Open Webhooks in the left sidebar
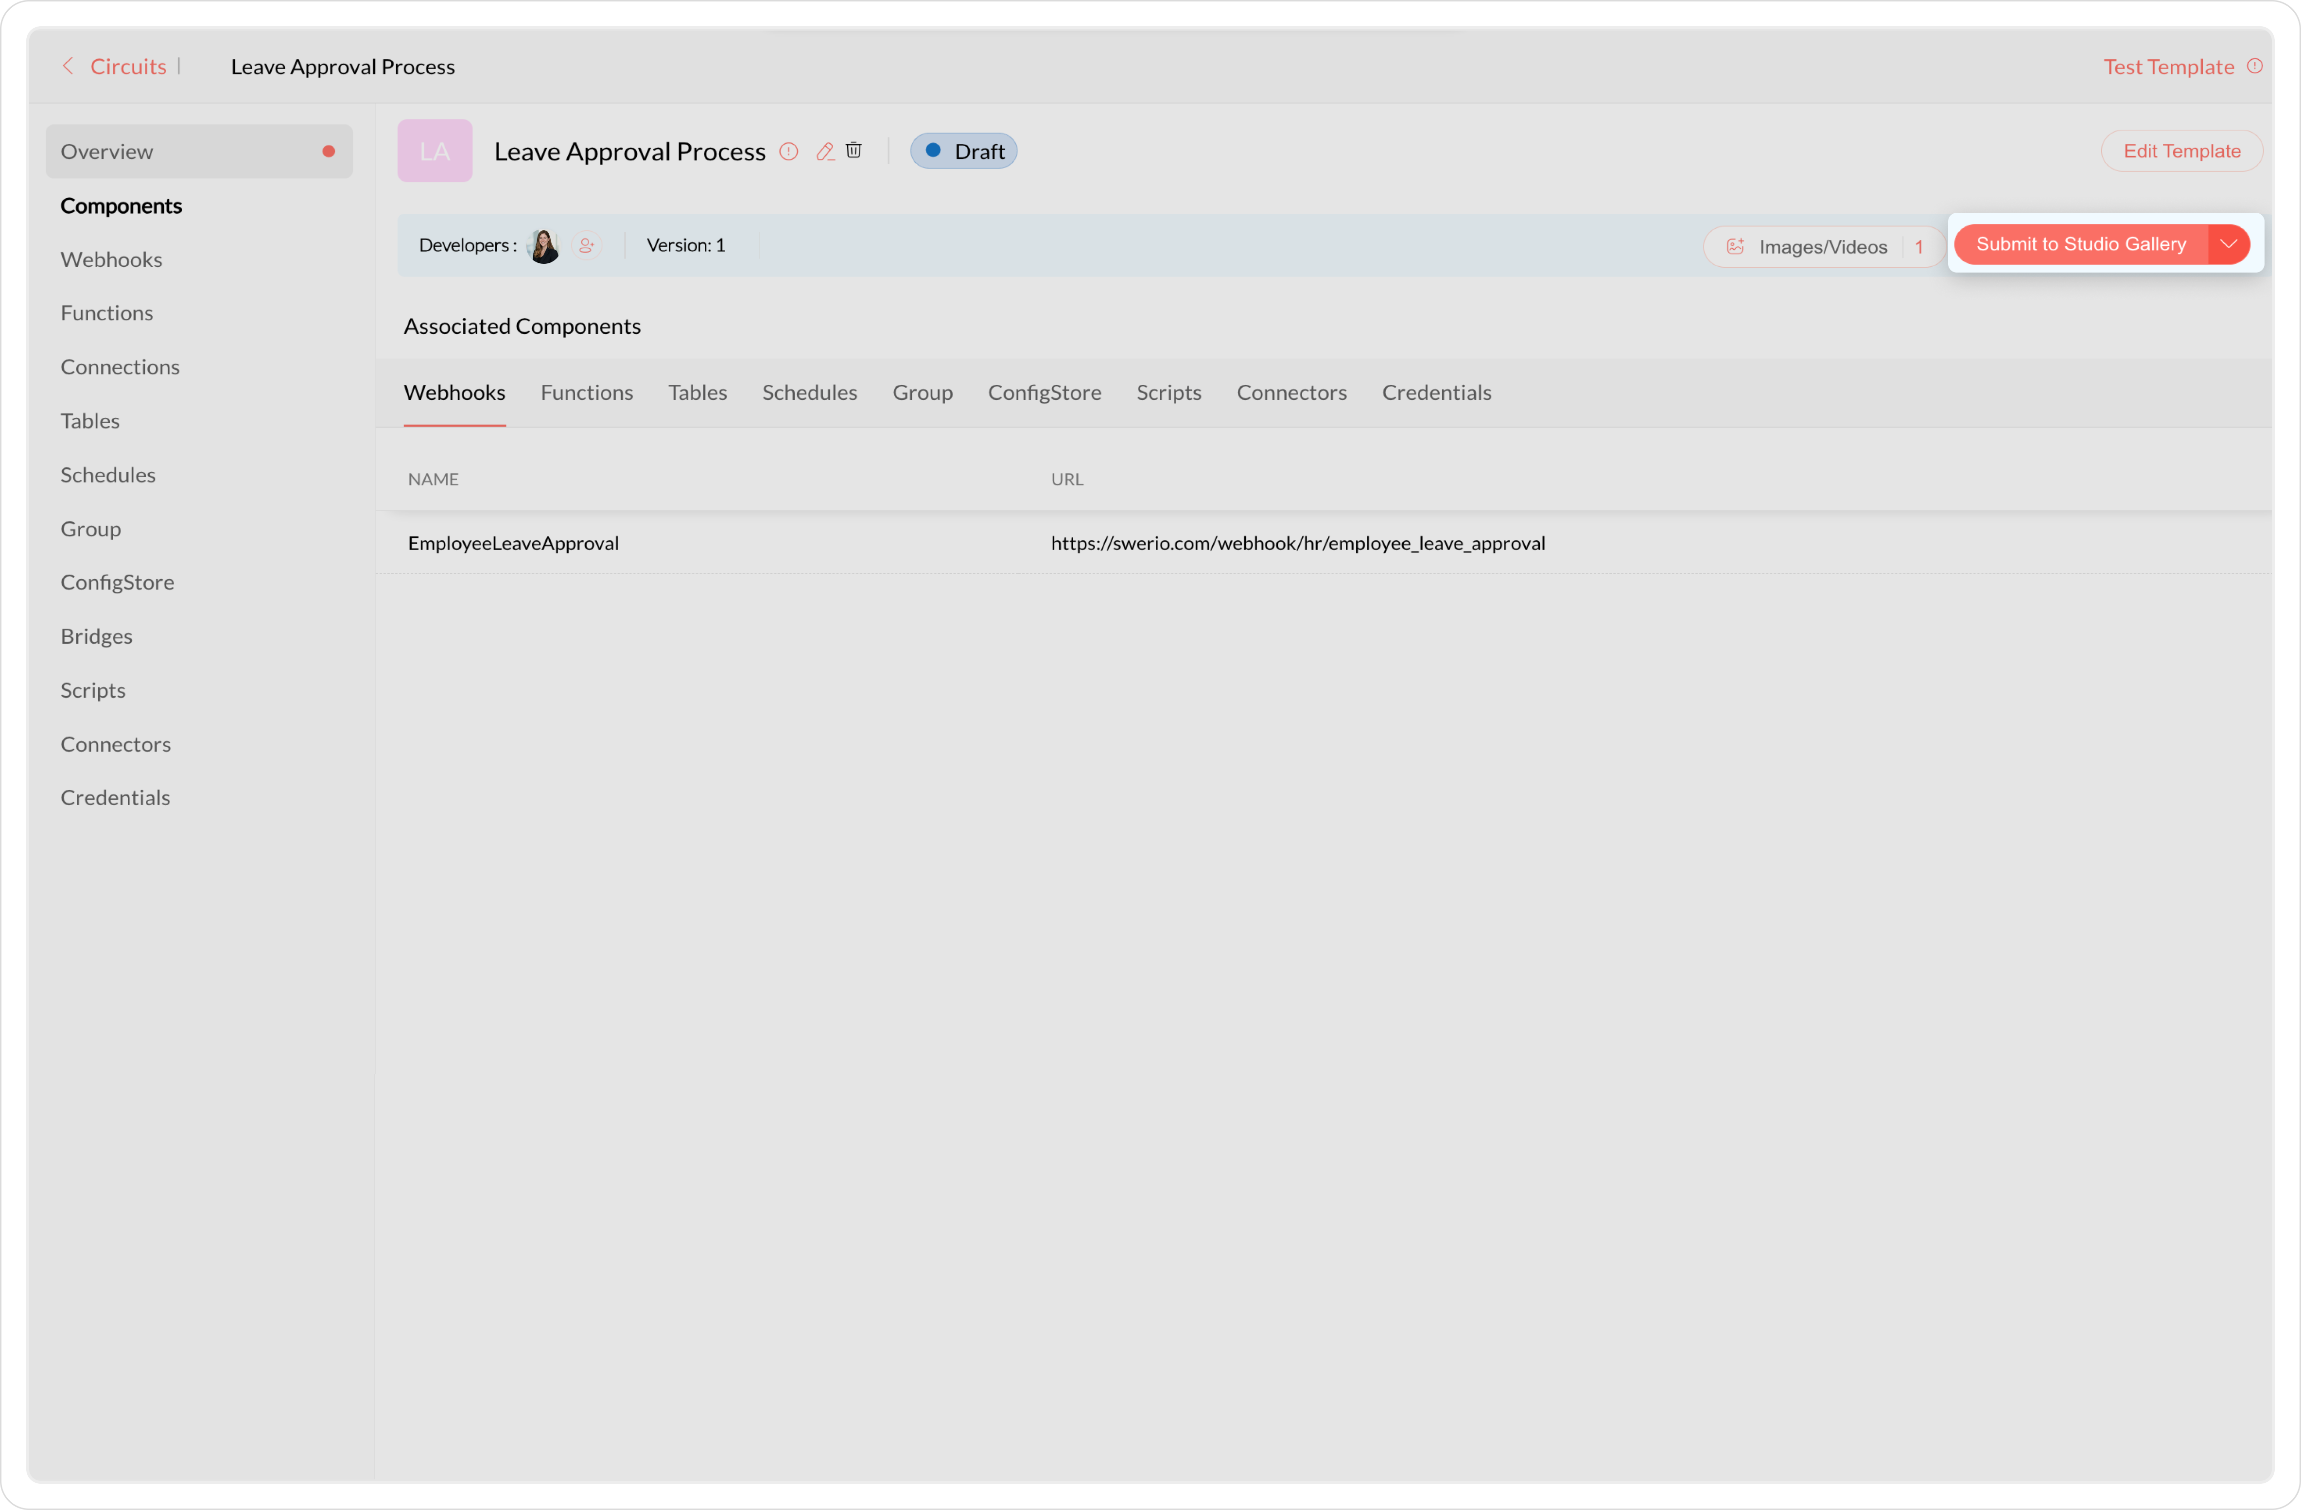 tap(111, 259)
